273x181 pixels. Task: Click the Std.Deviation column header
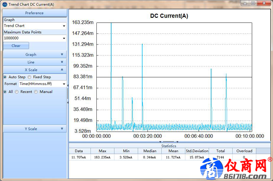(197, 151)
